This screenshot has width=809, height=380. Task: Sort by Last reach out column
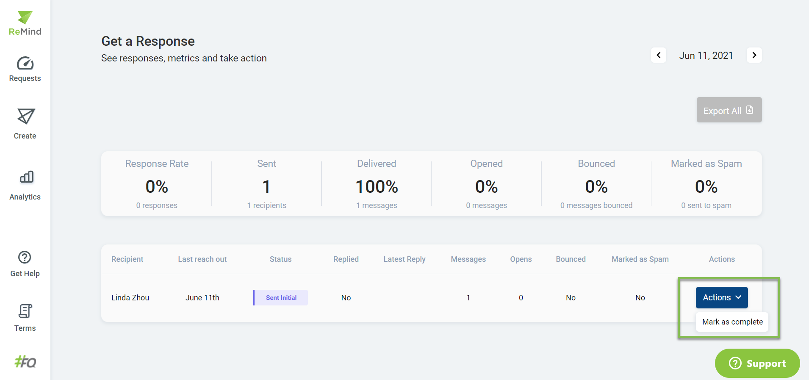pos(202,259)
